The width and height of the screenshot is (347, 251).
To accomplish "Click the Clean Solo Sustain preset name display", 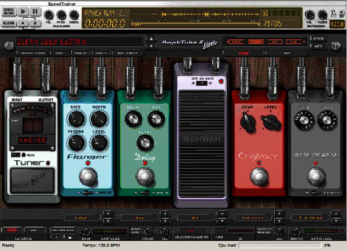I will 80,42.
